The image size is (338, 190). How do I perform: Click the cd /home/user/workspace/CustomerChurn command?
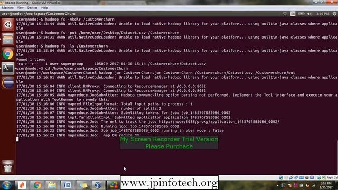pos(87,69)
